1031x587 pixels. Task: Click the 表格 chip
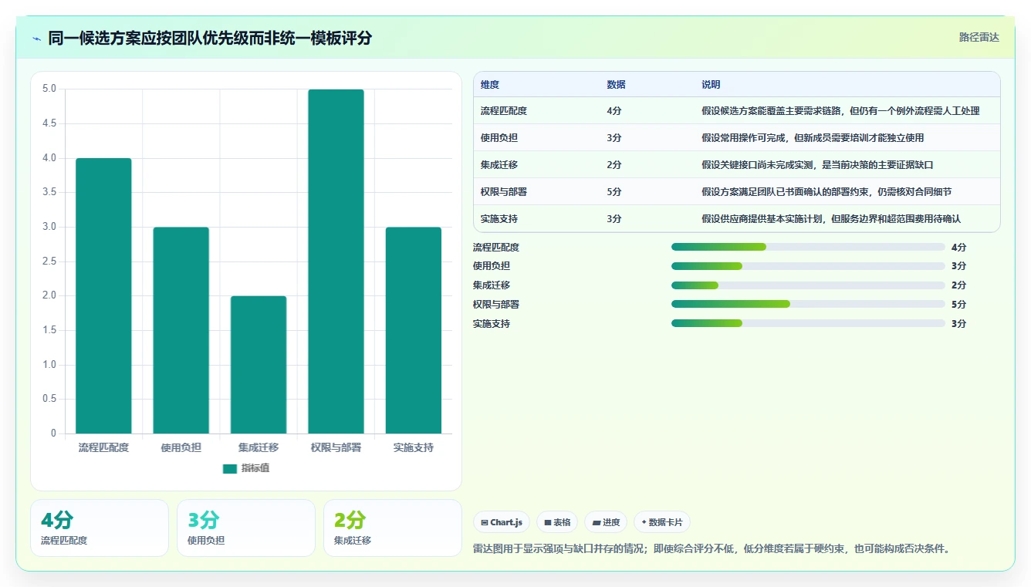click(x=557, y=522)
